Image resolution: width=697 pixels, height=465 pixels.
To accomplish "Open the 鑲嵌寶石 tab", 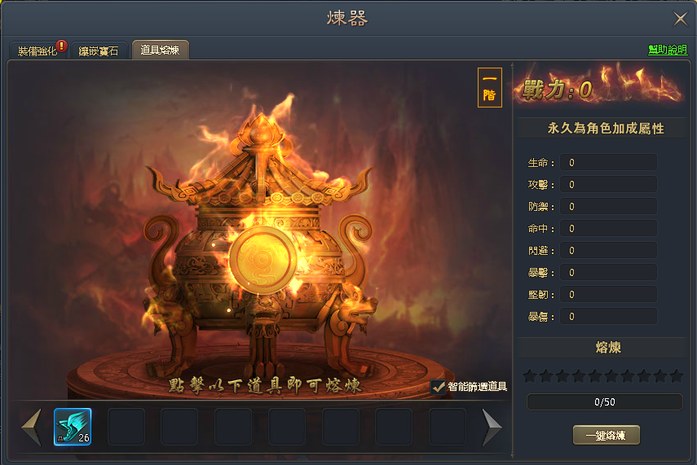I will pos(99,50).
